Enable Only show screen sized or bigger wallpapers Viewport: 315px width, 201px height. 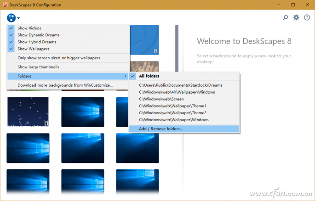(69, 58)
